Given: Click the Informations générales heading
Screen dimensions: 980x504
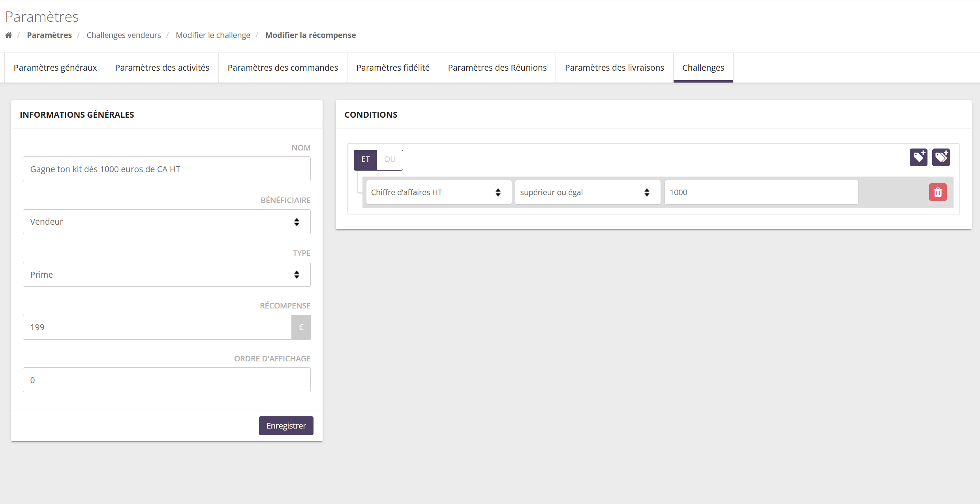Looking at the screenshot, I should point(77,115).
